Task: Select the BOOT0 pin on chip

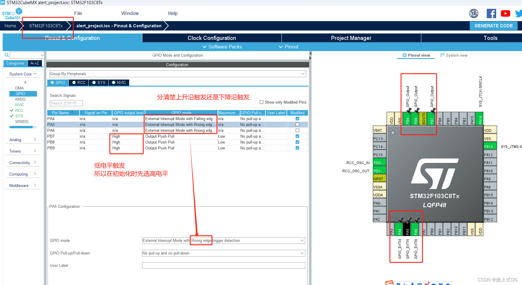Action: tap(424, 119)
